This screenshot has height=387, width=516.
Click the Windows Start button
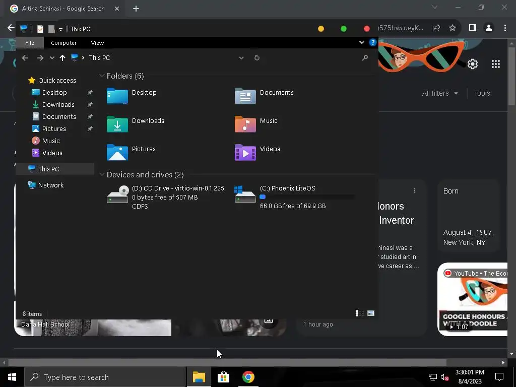point(12,377)
